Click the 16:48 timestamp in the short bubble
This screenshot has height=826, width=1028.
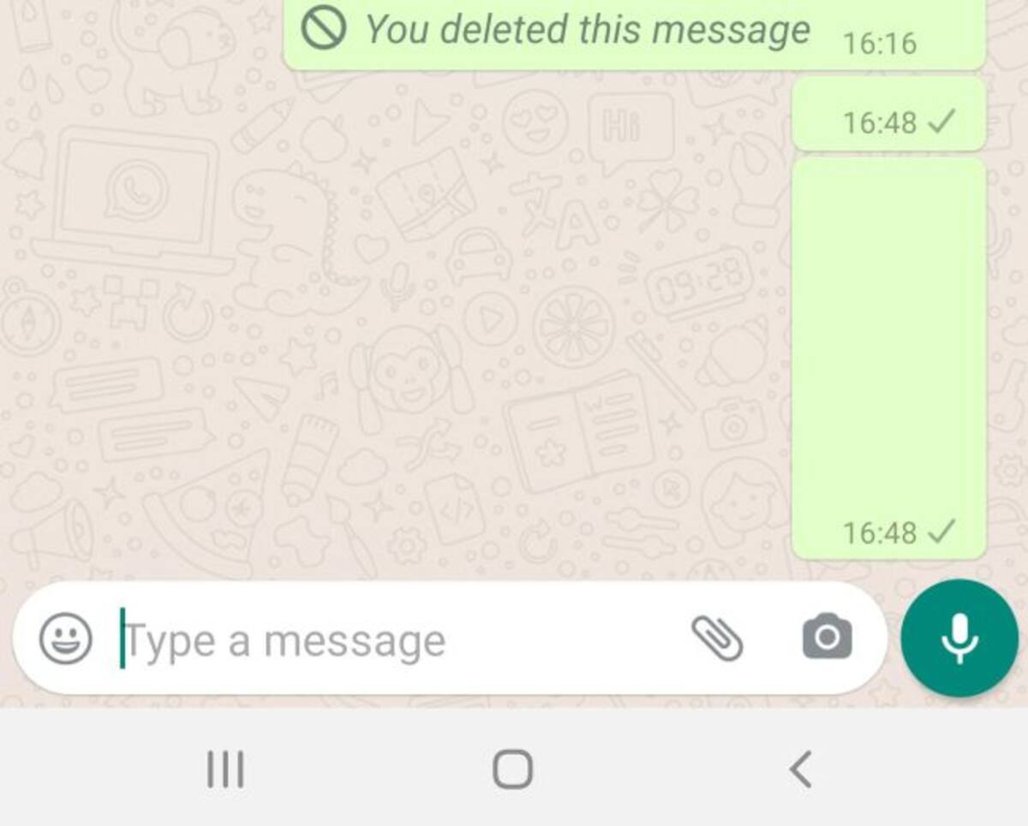[x=879, y=123]
